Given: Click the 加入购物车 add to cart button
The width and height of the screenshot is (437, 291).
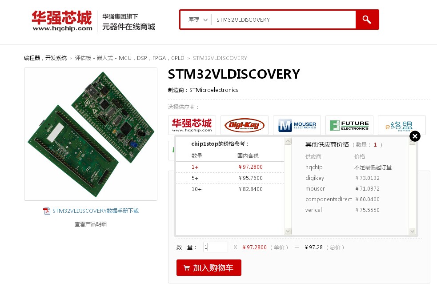Looking at the screenshot, I should tap(209, 267).
